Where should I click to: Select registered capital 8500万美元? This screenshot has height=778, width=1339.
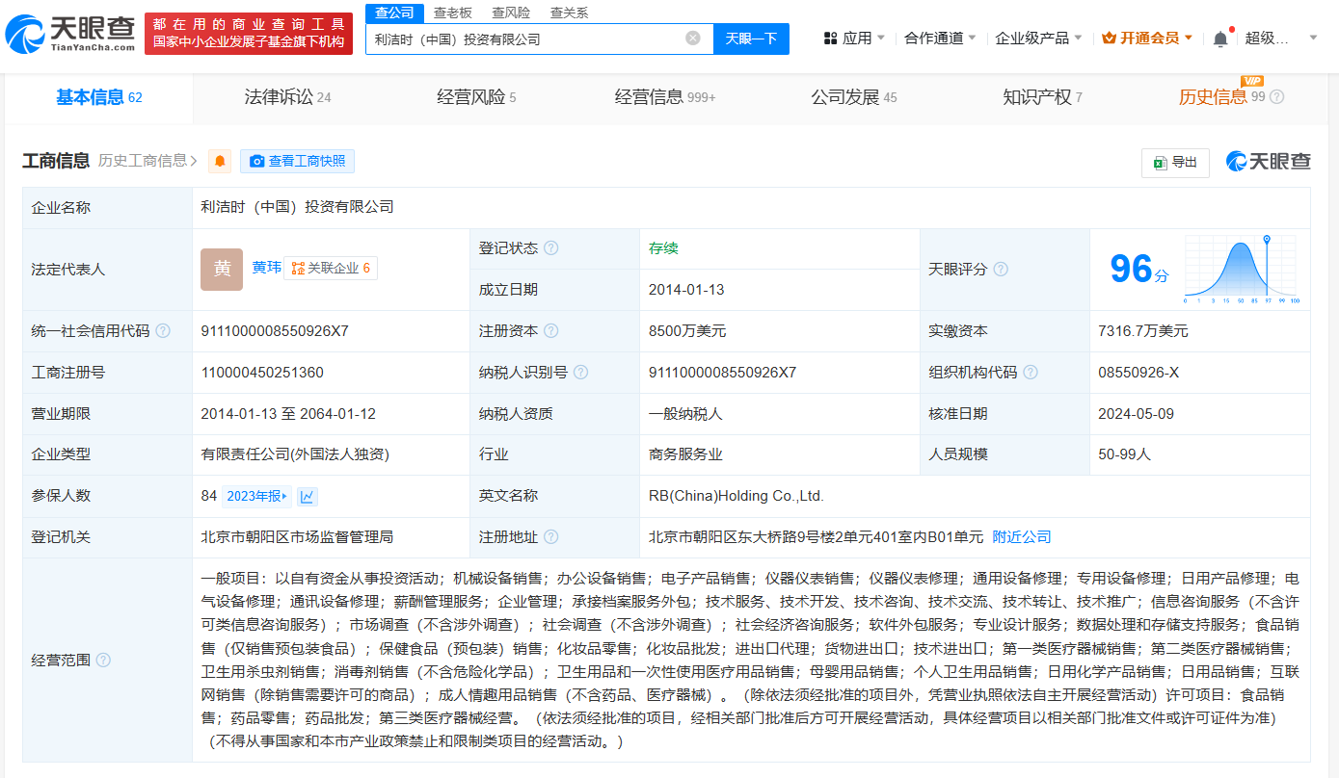(687, 331)
